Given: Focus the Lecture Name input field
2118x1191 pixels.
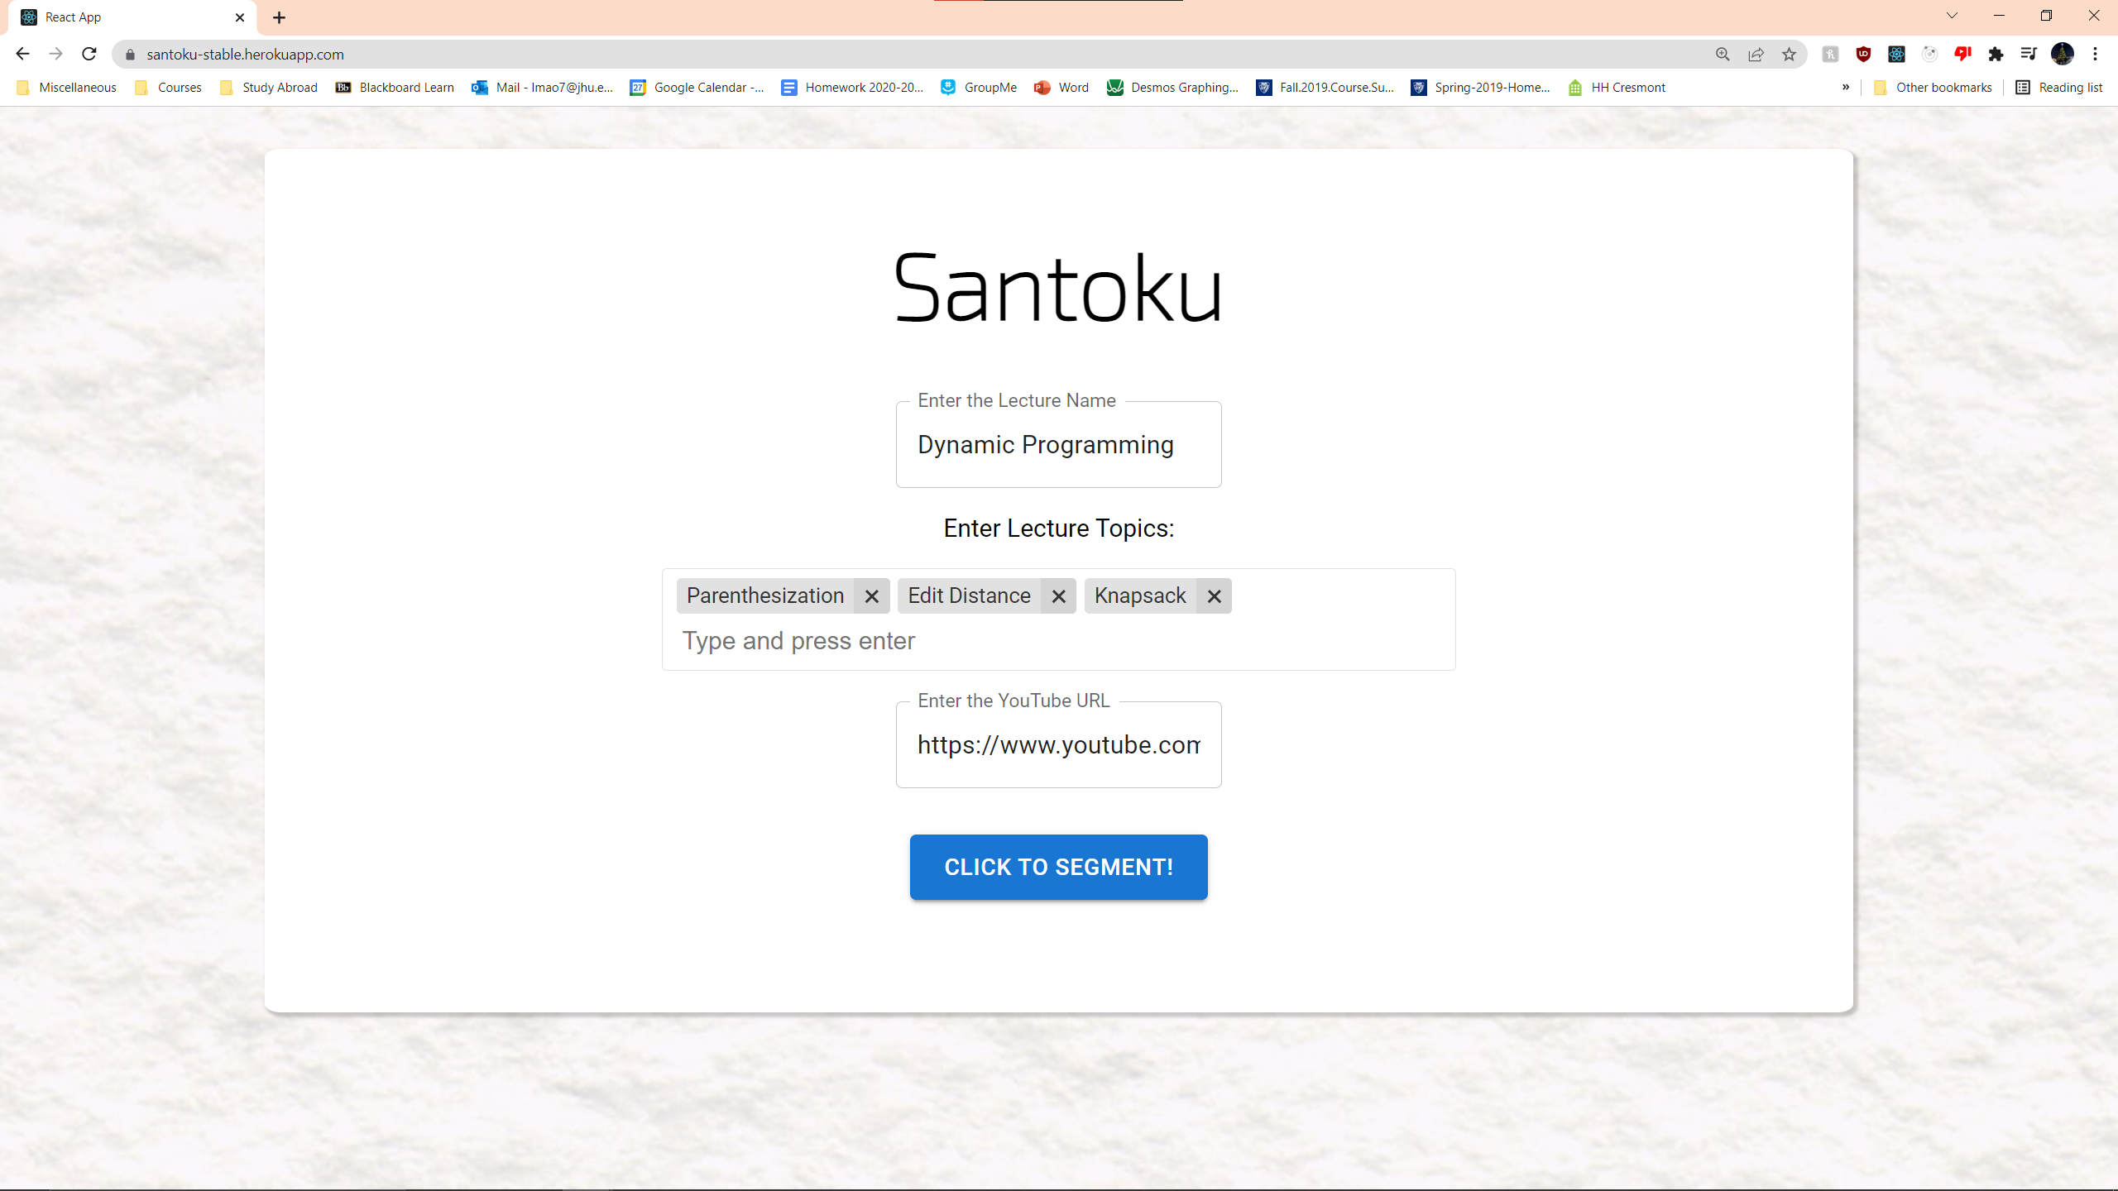Looking at the screenshot, I should click(x=1058, y=445).
